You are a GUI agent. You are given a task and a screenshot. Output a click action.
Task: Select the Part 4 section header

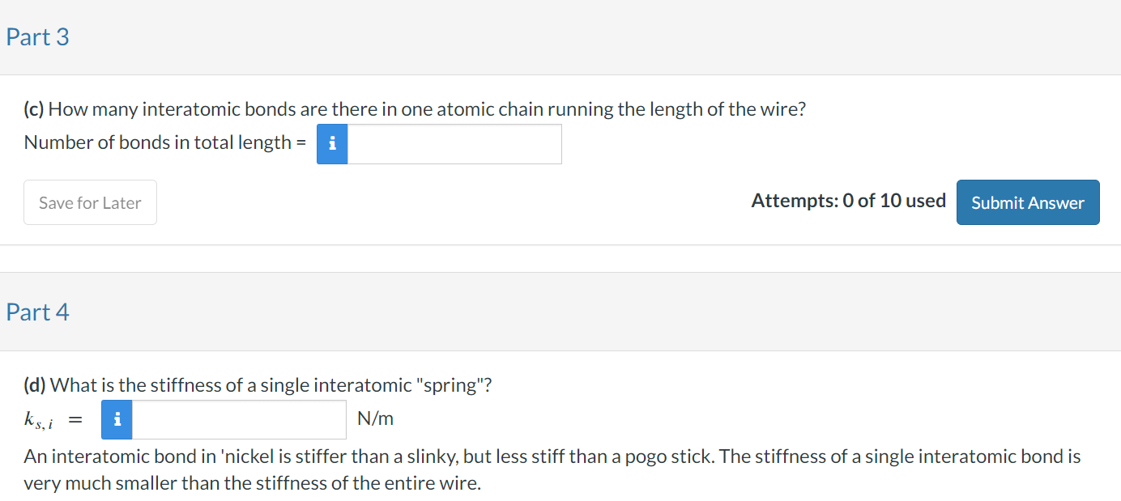pos(37,312)
